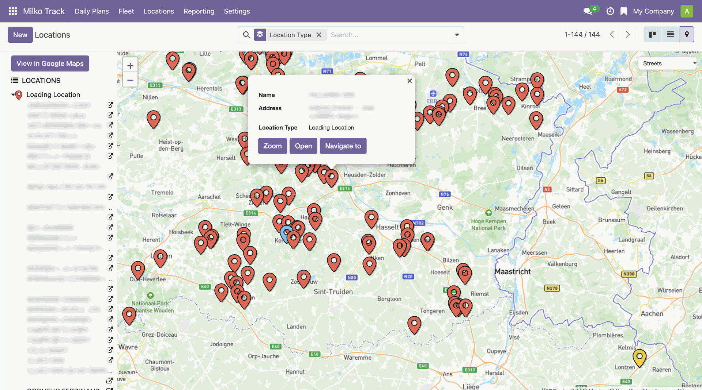The width and height of the screenshot is (702, 390).
Task: Click the Navigate to button in popup
Action: click(x=343, y=146)
